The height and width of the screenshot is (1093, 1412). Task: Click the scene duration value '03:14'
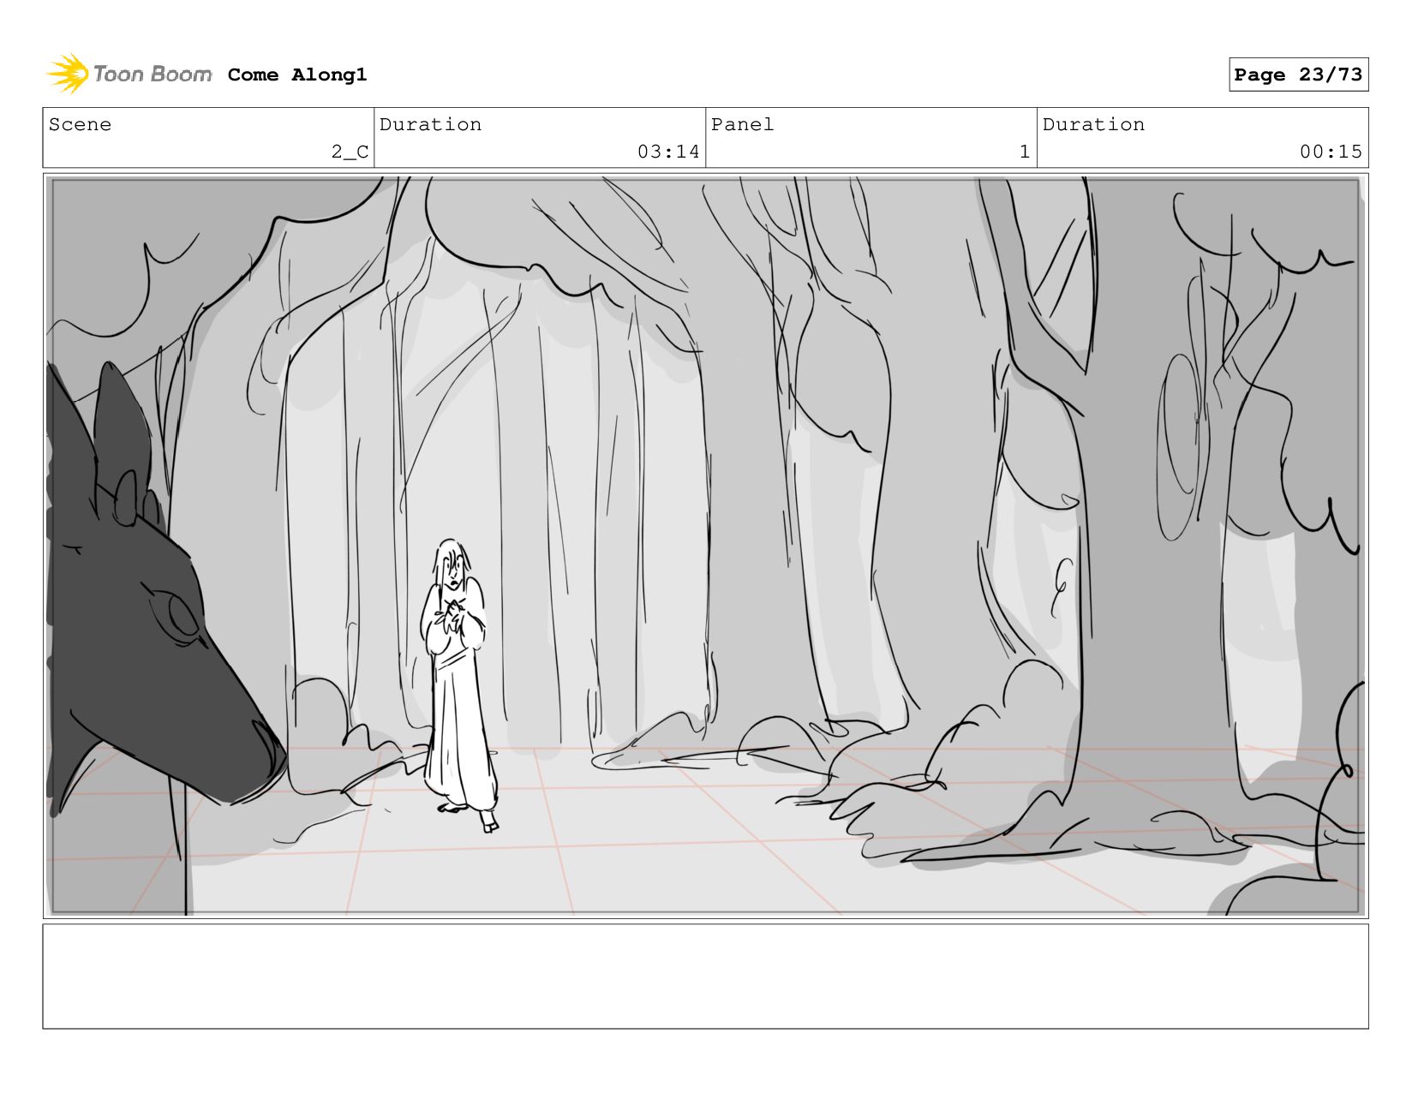(668, 152)
